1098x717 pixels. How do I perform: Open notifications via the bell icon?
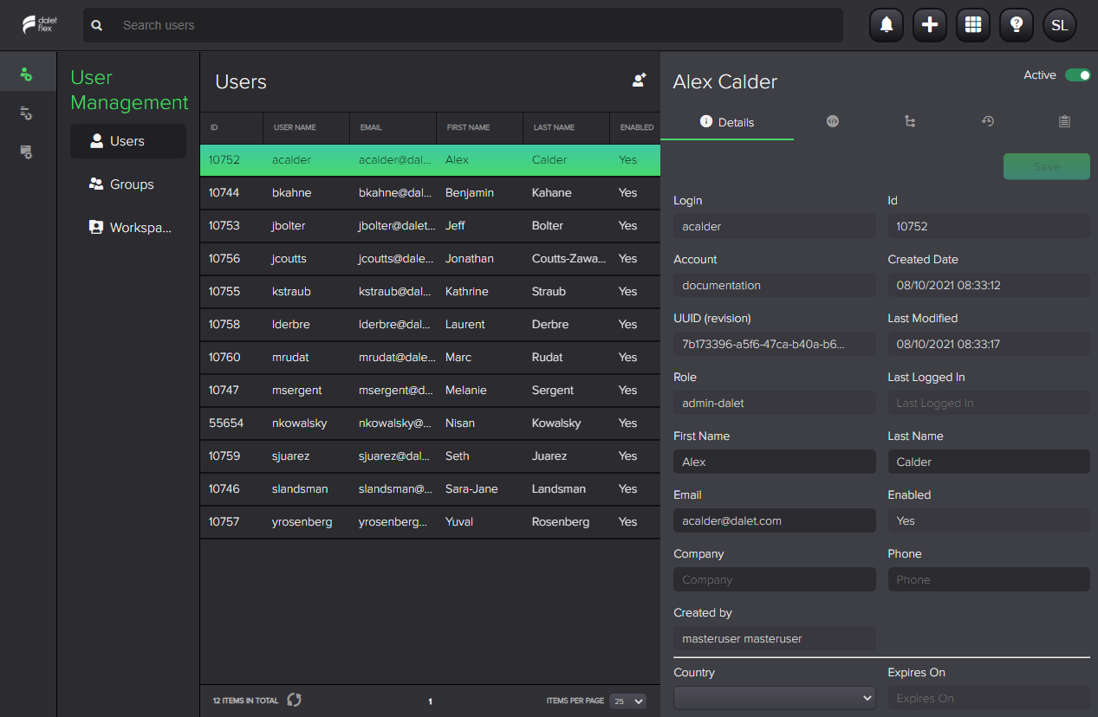point(886,25)
